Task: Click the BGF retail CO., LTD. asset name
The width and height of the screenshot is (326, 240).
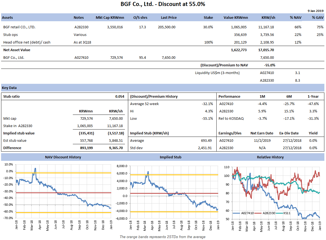Action: click(x=19, y=27)
